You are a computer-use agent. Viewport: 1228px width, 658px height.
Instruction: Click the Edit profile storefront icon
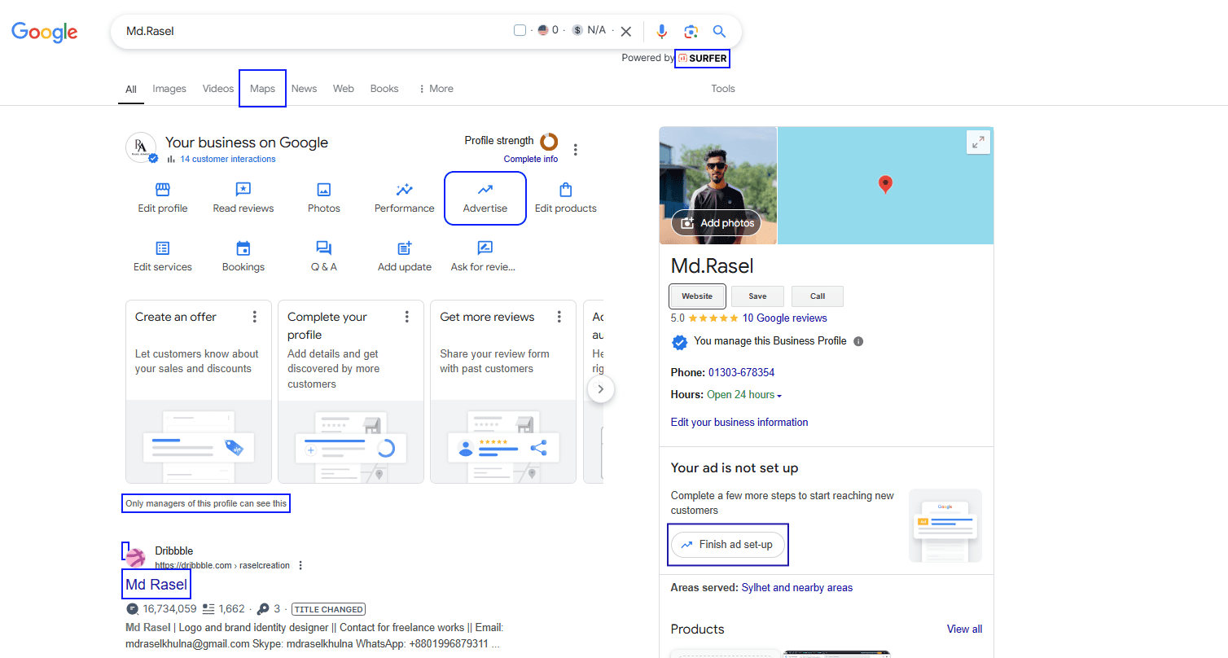coord(163,191)
